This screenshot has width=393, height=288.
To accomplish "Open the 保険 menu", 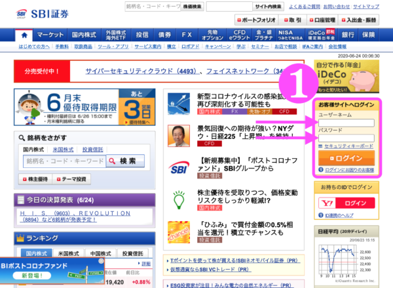I will pos(368,35).
